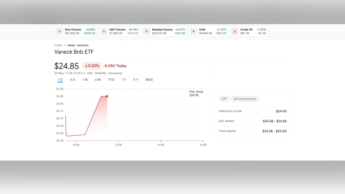Click the Dow Futures $51,092.00 price

point(72,33)
